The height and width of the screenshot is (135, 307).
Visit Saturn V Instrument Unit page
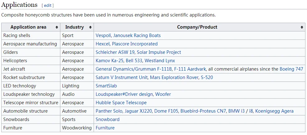click(122, 77)
